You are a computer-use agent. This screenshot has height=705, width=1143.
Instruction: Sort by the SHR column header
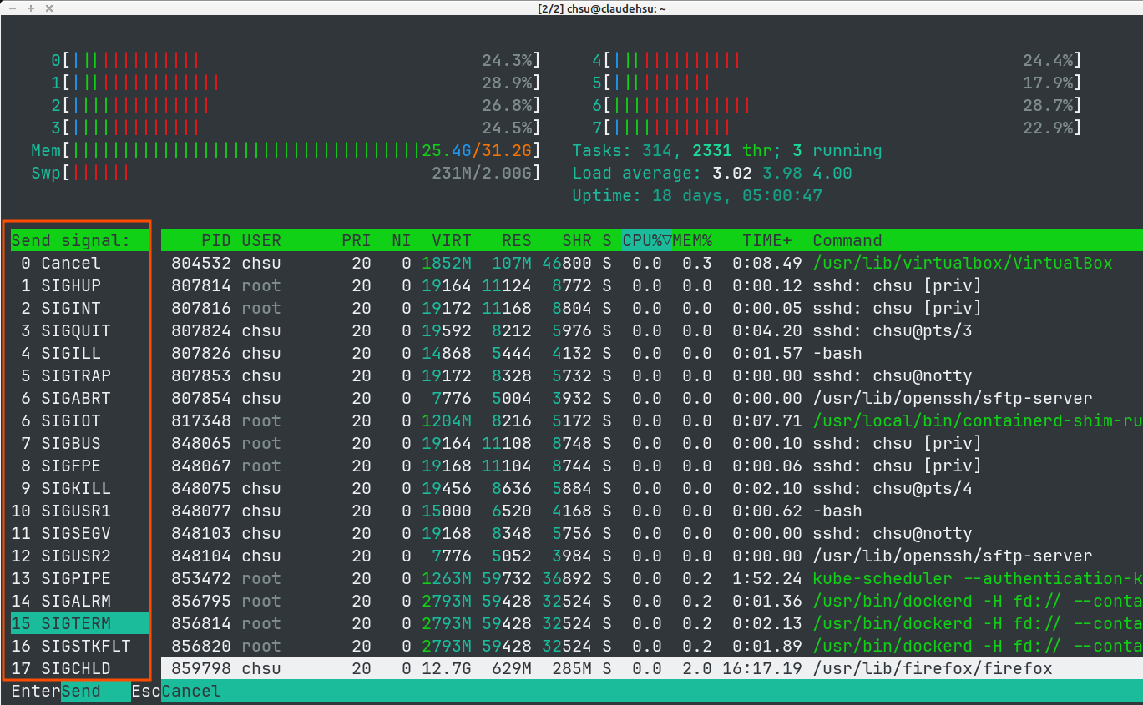(x=577, y=240)
